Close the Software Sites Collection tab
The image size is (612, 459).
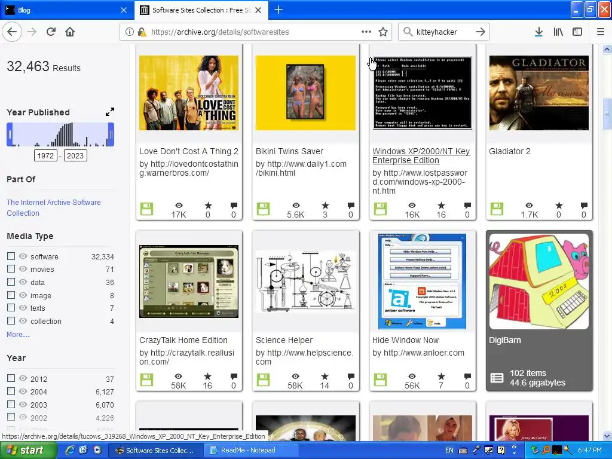pyautogui.click(x=258, y=10)
